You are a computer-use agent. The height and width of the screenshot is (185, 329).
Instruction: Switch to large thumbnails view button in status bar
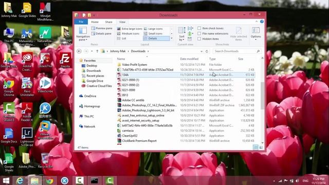coord(261,147)
